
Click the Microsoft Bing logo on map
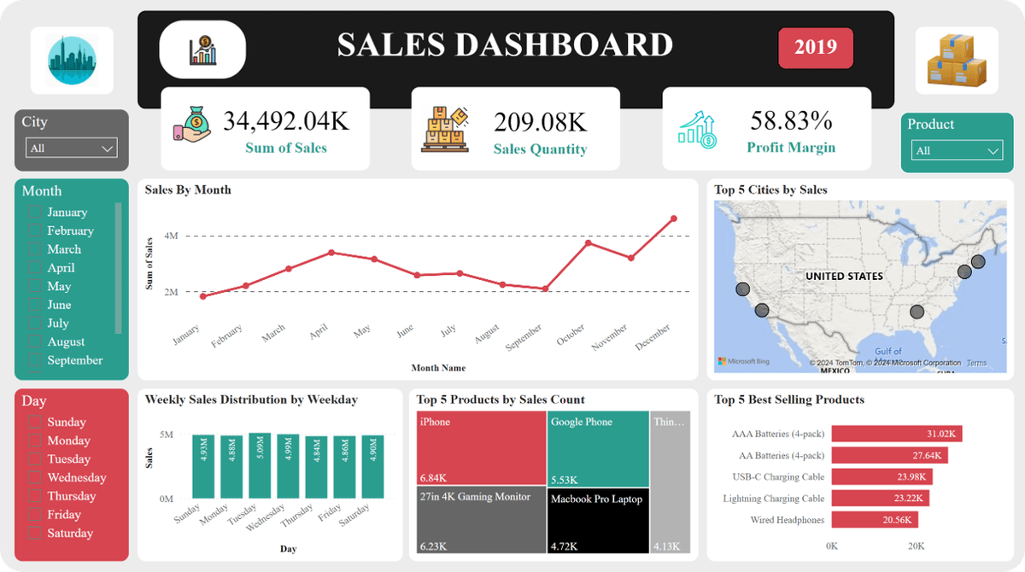743,362
